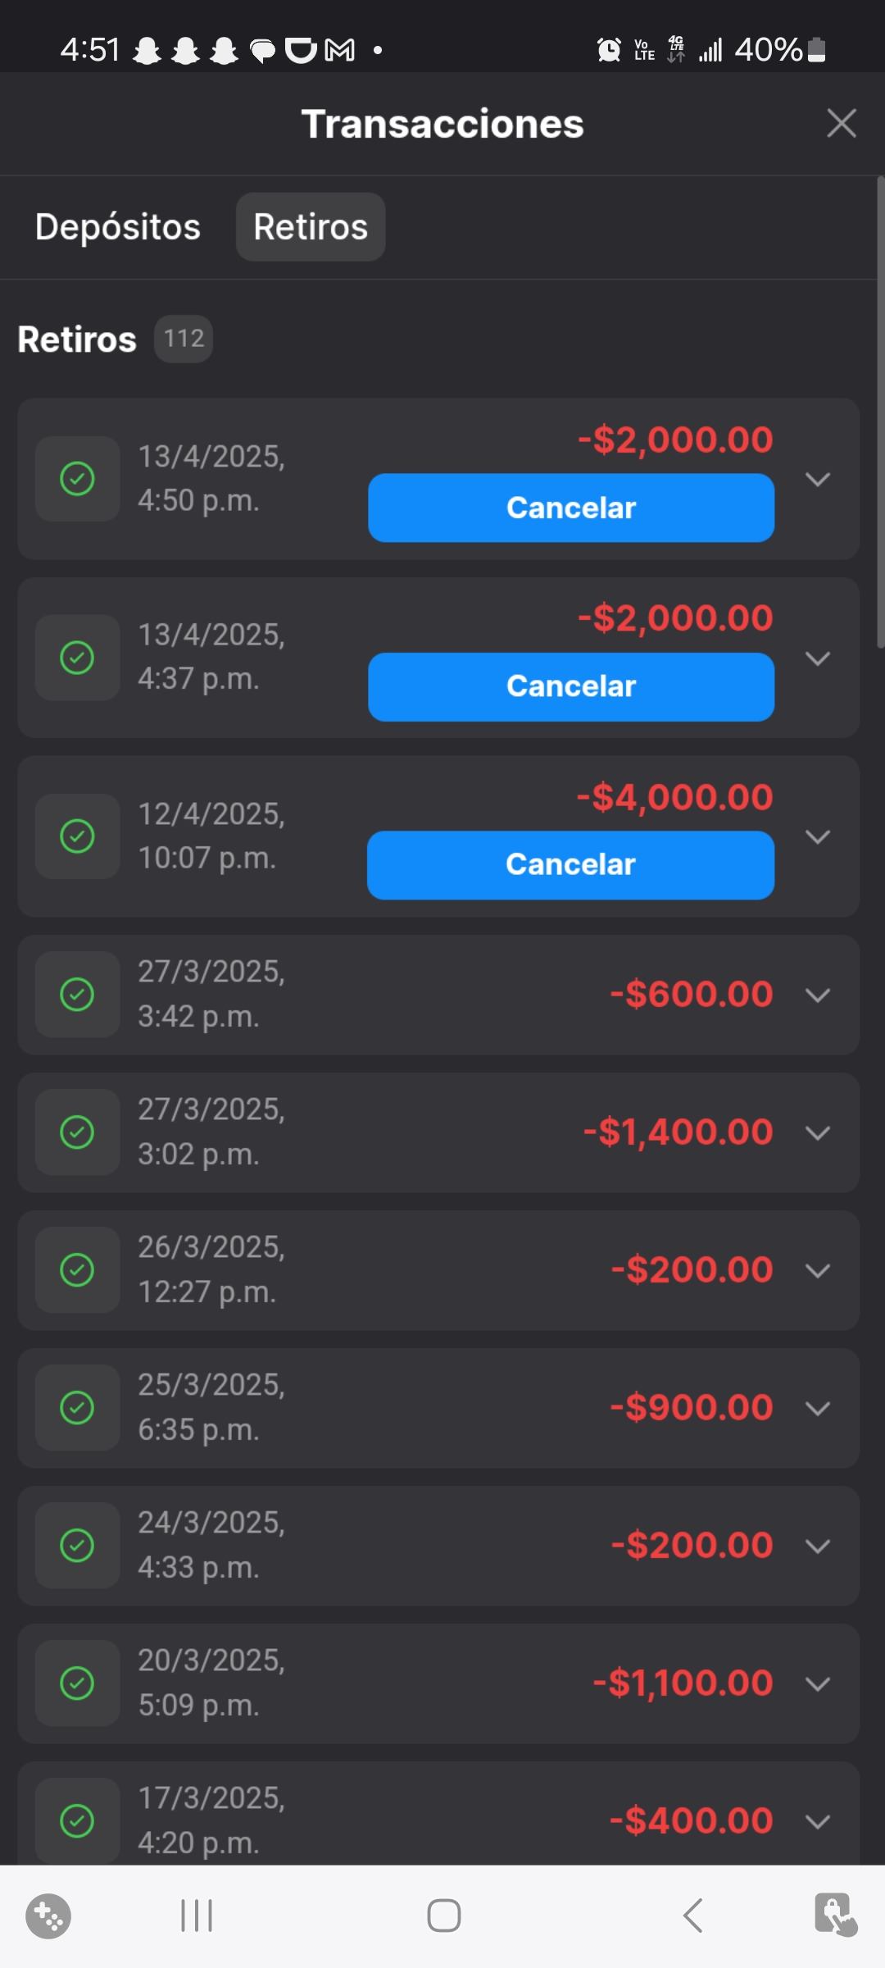Screen dimensions: 885x1968
Task: Tap the game tools icon in navigation bar
Action: [x=48, y=1916]
